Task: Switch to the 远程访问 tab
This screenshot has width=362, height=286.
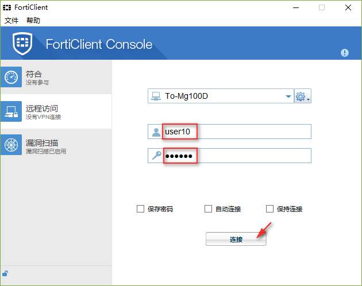Action: pos(56,111)
